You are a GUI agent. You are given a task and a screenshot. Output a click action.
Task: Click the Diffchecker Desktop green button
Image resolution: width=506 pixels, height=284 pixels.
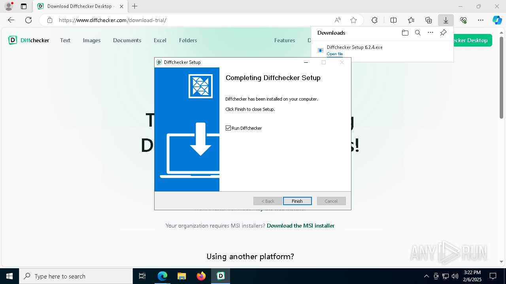click(x=473, y=40)
